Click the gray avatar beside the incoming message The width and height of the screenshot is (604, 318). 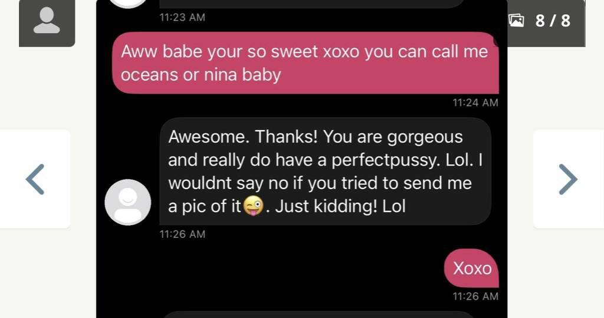click(x=127, y=202)
